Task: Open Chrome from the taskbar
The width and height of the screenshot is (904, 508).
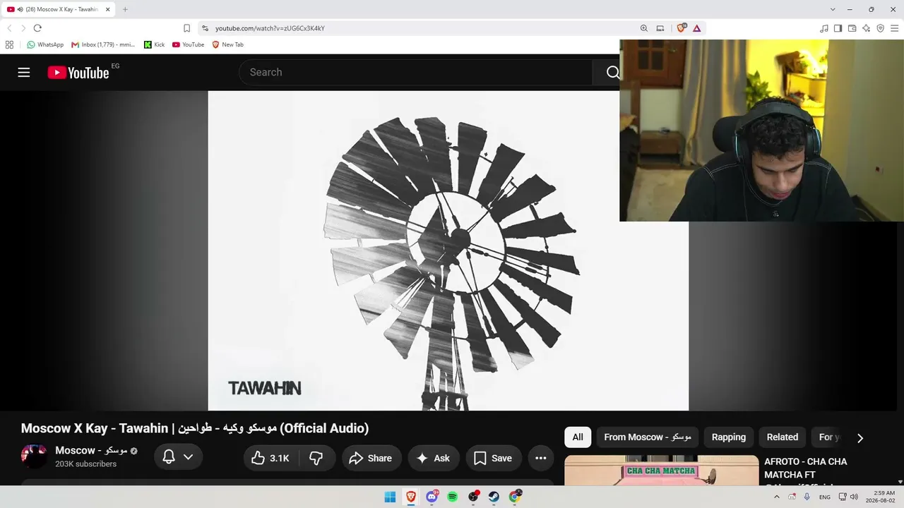Action: pos(515,497)
